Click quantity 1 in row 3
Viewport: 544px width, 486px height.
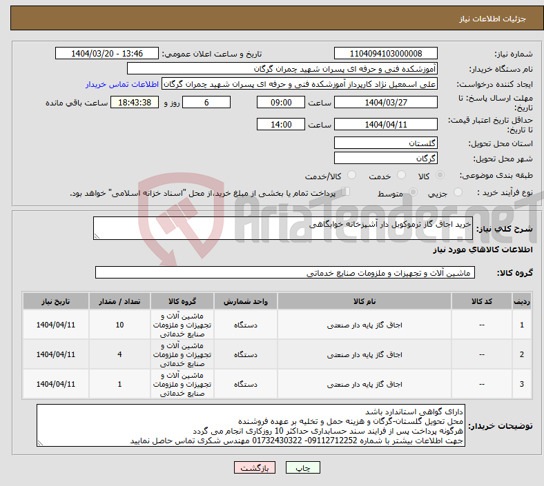pyautogui.click(x=119, y=384)
